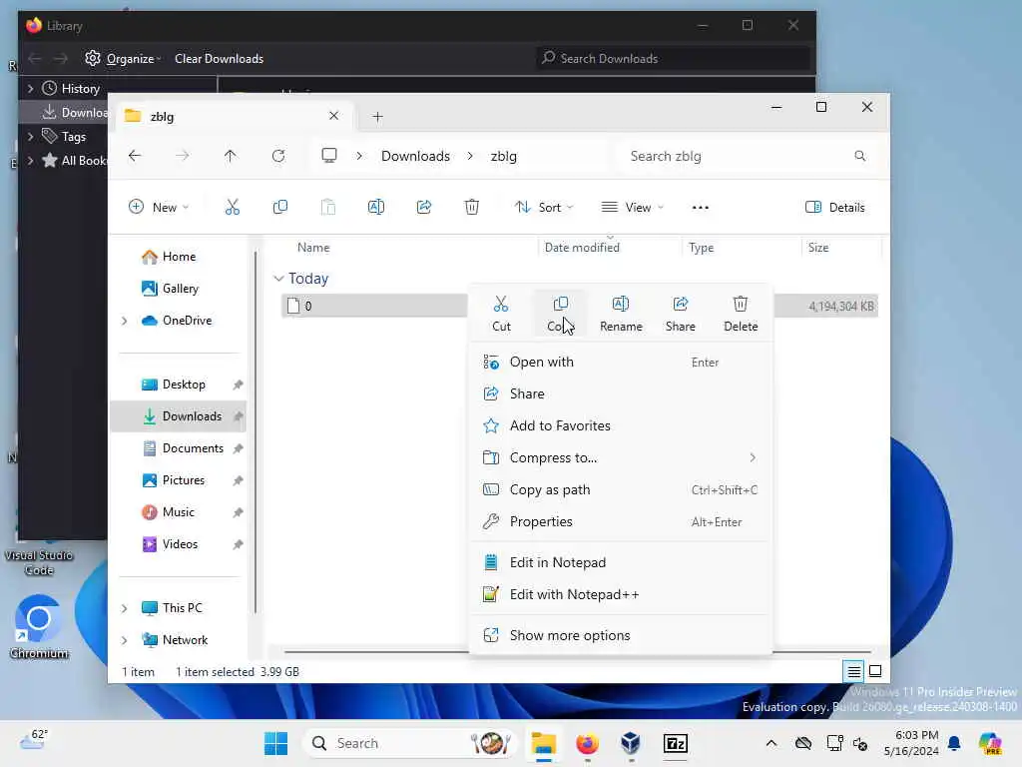Click Clear Downloads in Library window
Viewport: 1022px width, 767px height.
(219, 59)
